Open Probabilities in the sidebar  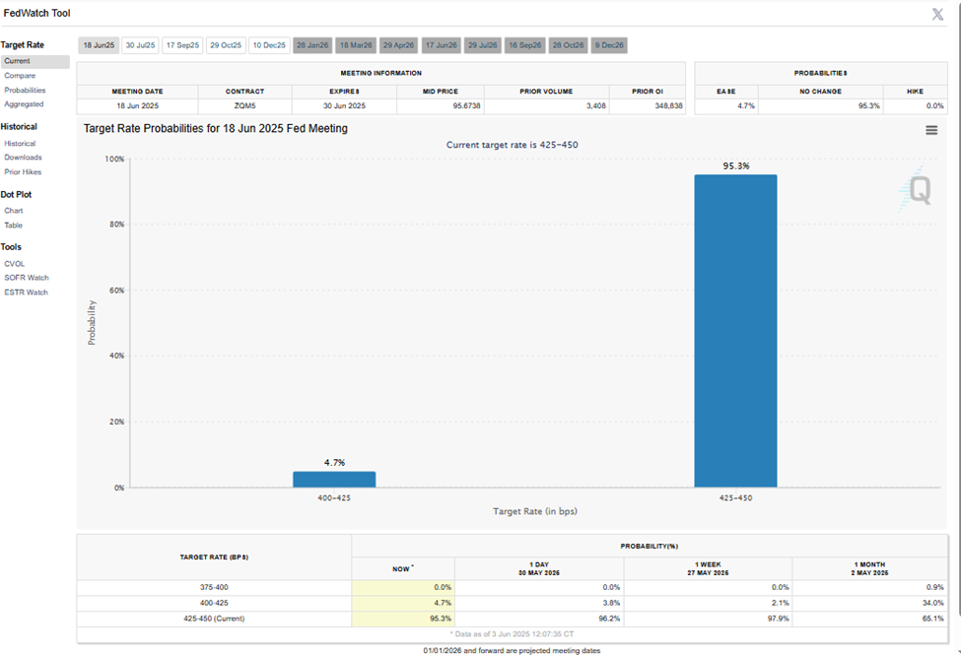tap(25, 91)
